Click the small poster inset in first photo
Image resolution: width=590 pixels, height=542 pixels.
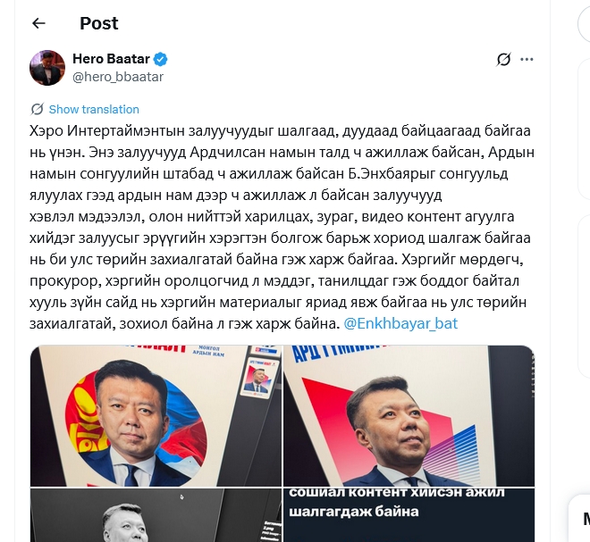(x=259, y=377)
